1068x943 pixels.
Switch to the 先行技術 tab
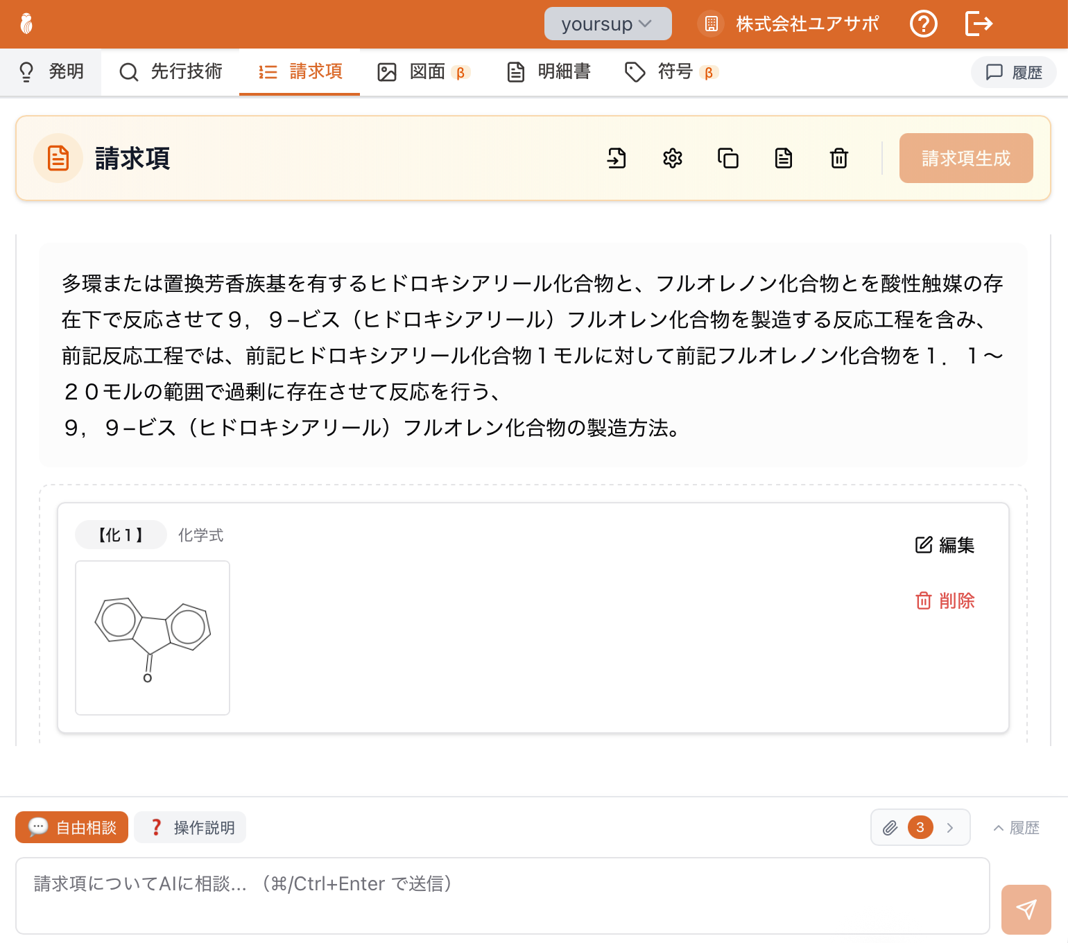pyautogui.click(x=170, y=71)
